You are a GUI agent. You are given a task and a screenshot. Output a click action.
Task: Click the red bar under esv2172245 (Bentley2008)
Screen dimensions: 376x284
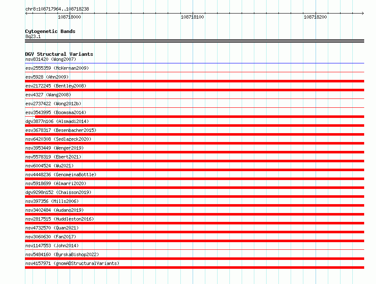pos(194,90)
